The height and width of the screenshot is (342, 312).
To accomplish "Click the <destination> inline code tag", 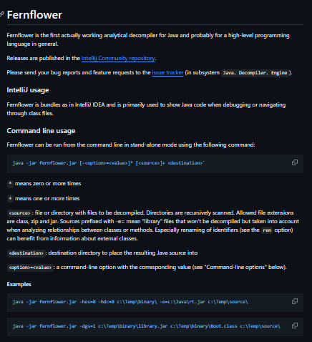I will (x=26, y=253).
